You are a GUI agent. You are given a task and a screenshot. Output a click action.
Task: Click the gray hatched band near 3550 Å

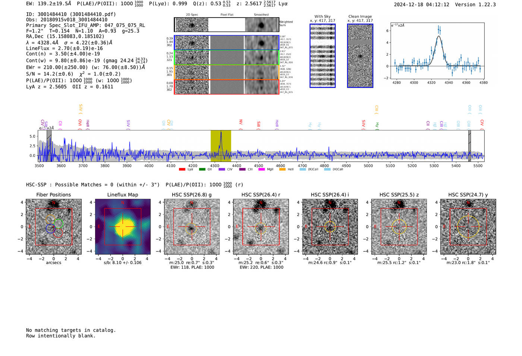pos(49,146)
